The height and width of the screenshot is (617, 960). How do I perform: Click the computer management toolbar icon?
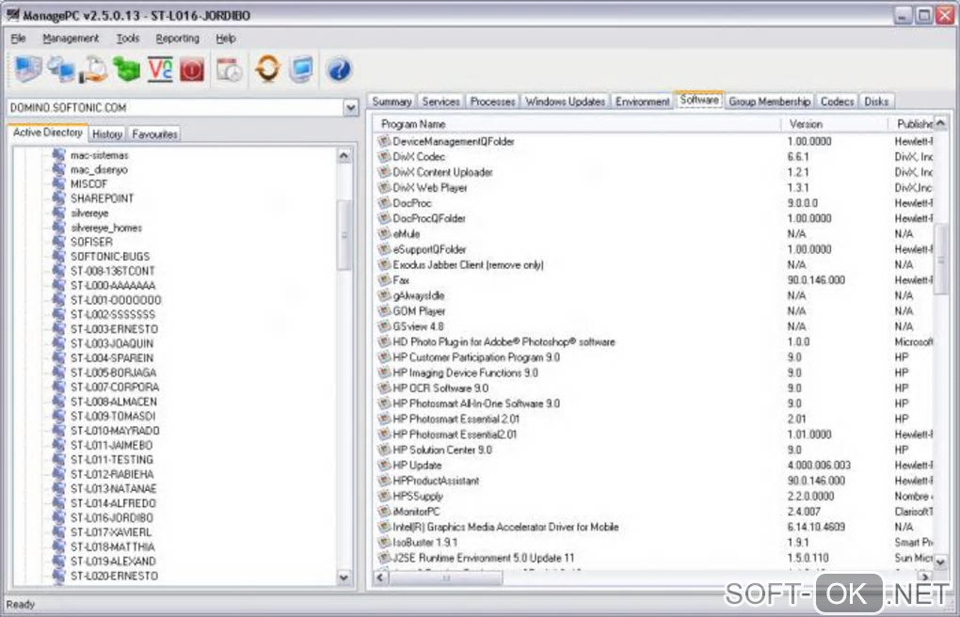point(28,69)
